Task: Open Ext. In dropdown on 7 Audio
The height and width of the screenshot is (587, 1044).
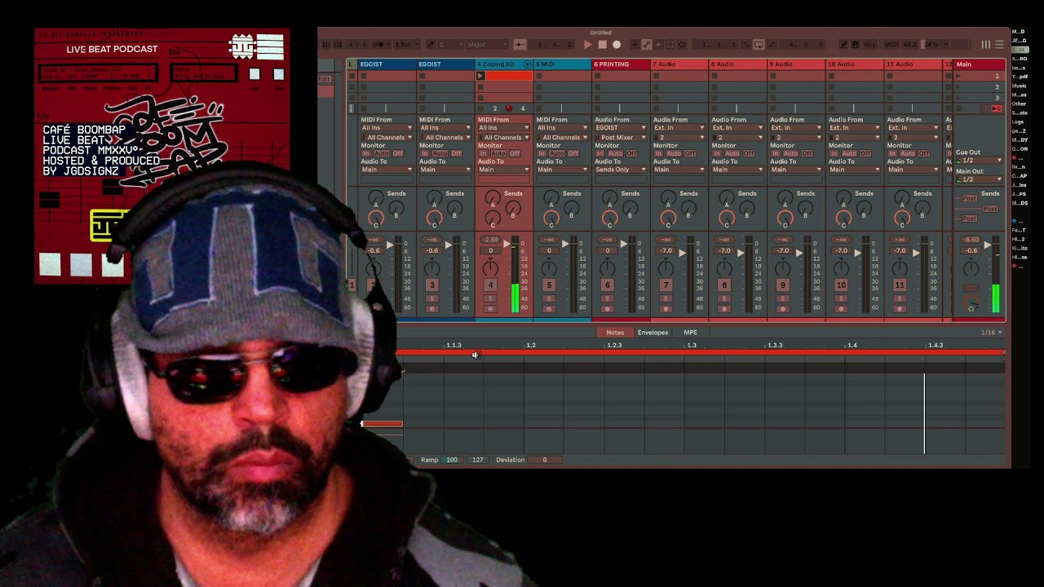Action: point(679,128)
